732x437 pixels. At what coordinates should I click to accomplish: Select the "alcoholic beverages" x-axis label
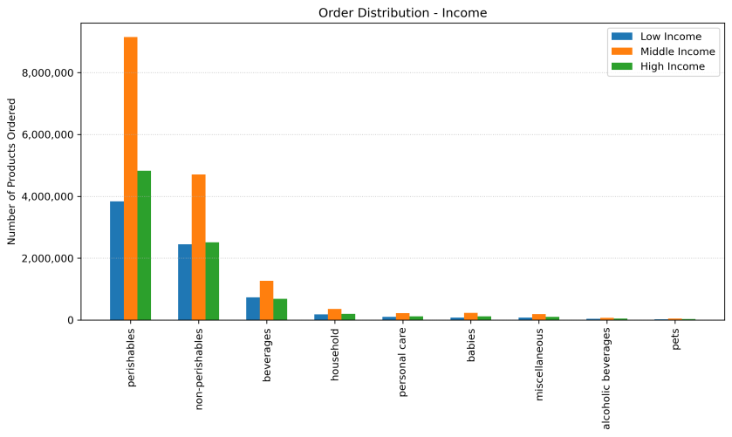[607, 379]
